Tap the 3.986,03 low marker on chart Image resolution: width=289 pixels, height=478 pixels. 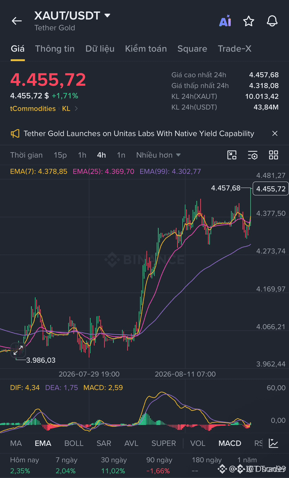(41, 360)
